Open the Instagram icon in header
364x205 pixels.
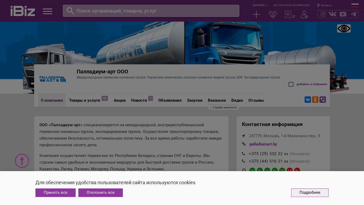tap(323, 14)
